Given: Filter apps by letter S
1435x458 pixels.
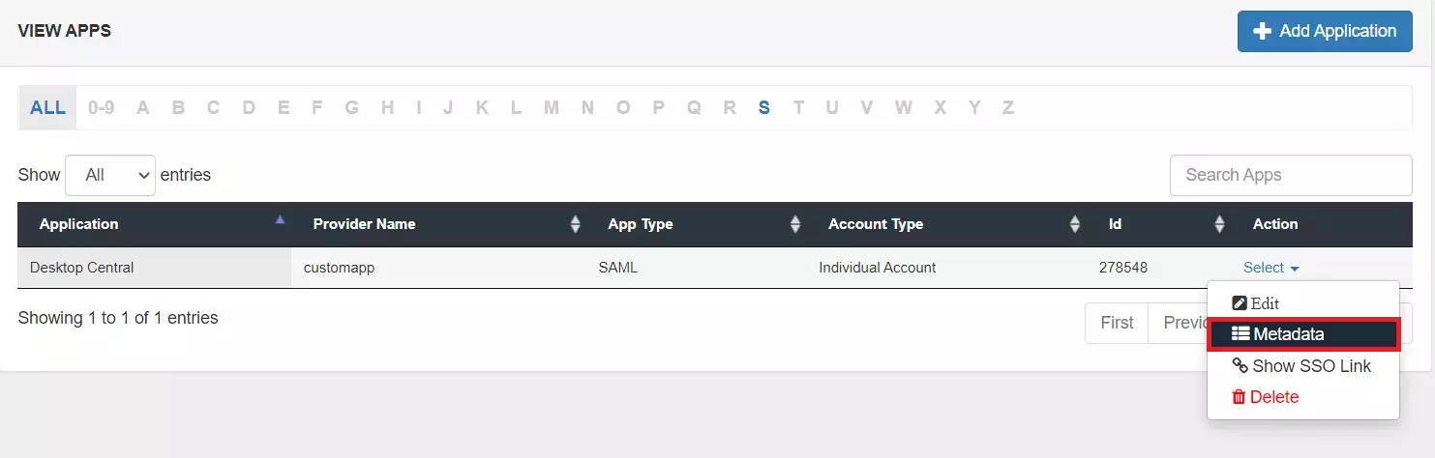Looking at the screenshot, I should 763,107.
